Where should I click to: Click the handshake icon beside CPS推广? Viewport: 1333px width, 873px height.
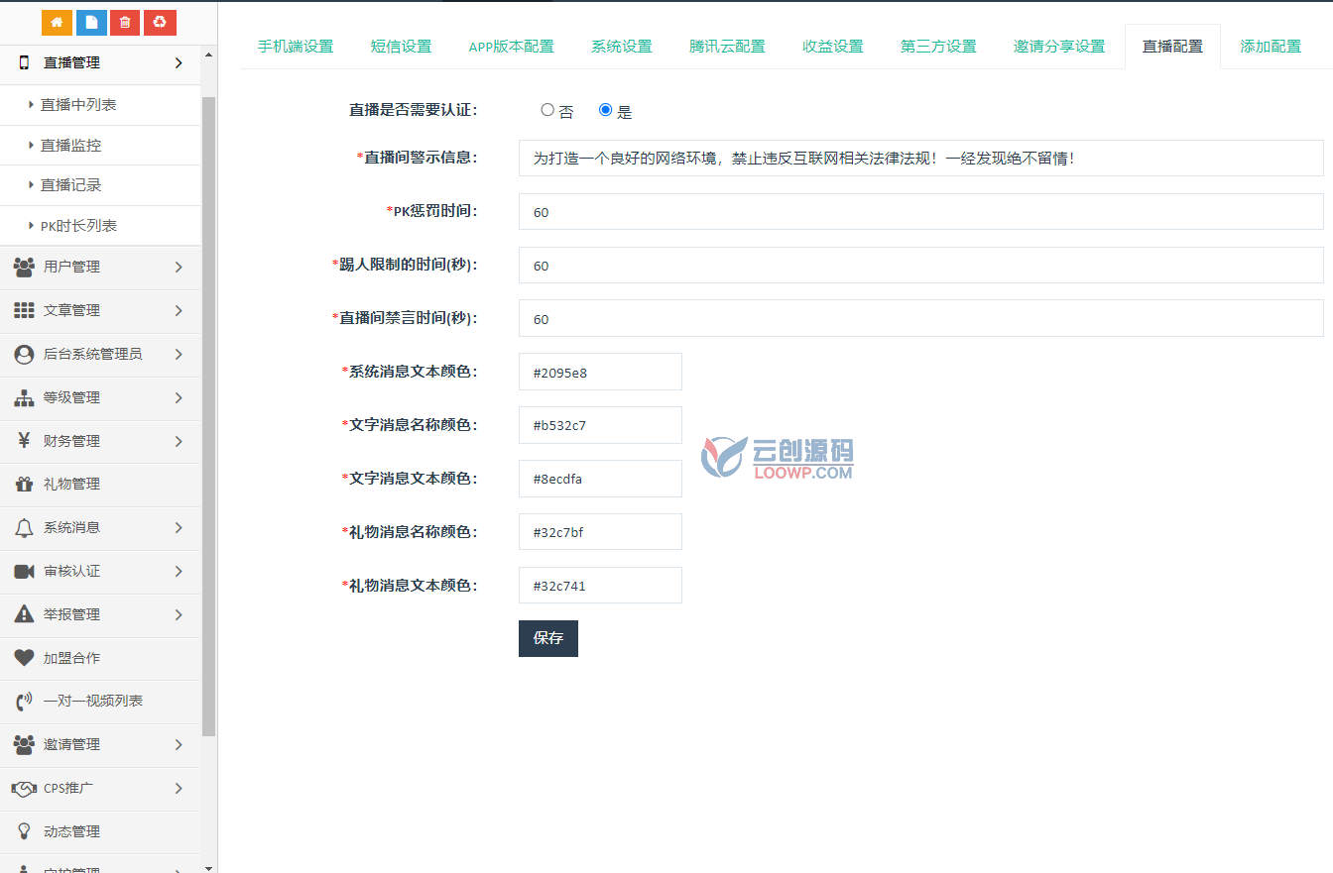[x=24, y=789]
